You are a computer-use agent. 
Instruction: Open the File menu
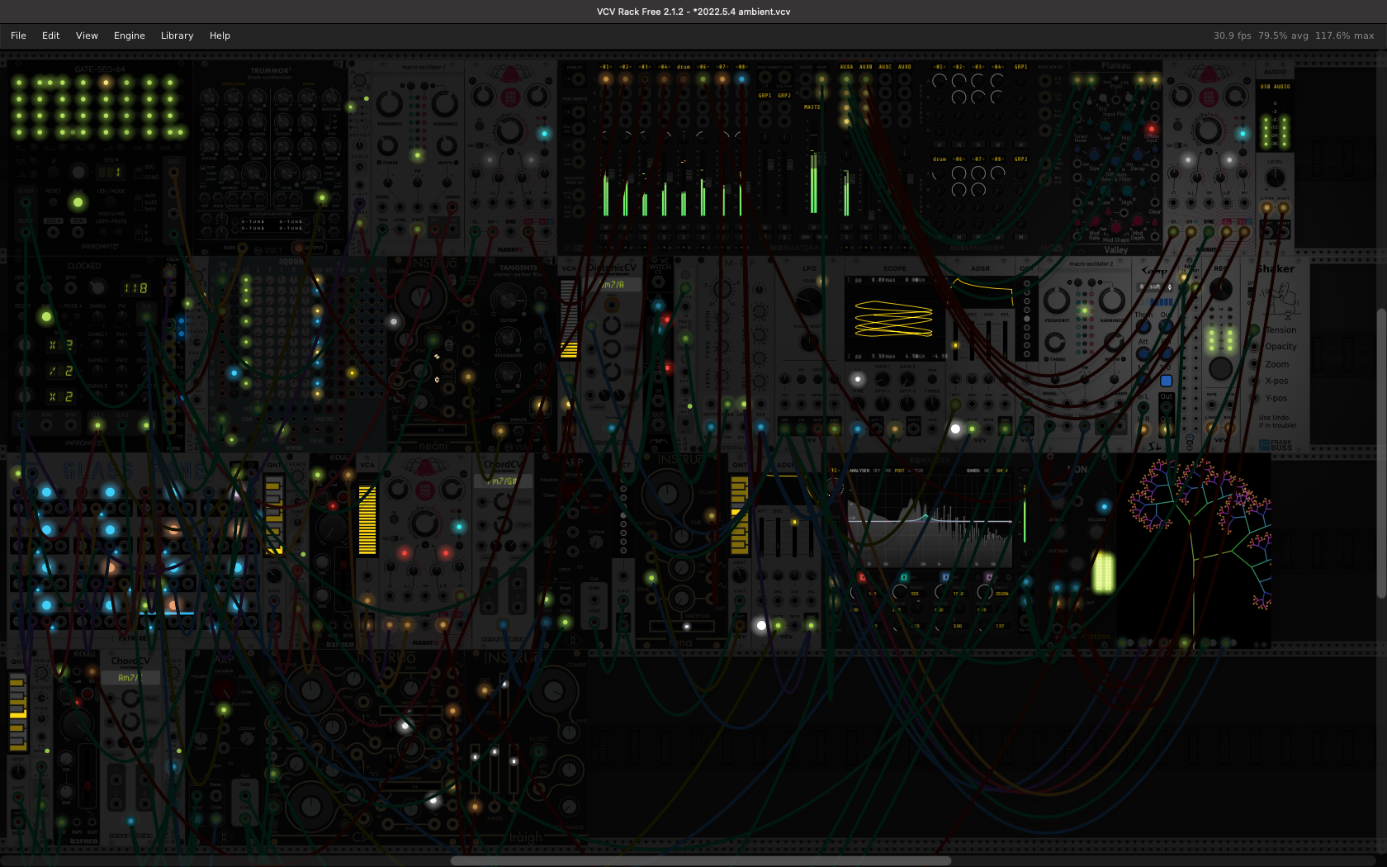[x=18, y=36]
